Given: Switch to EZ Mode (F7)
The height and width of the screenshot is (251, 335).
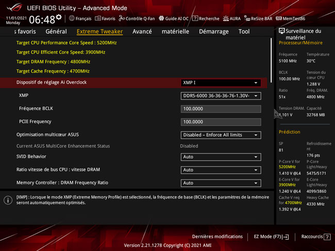Looking at the screenshot, I should pos(271,237).
